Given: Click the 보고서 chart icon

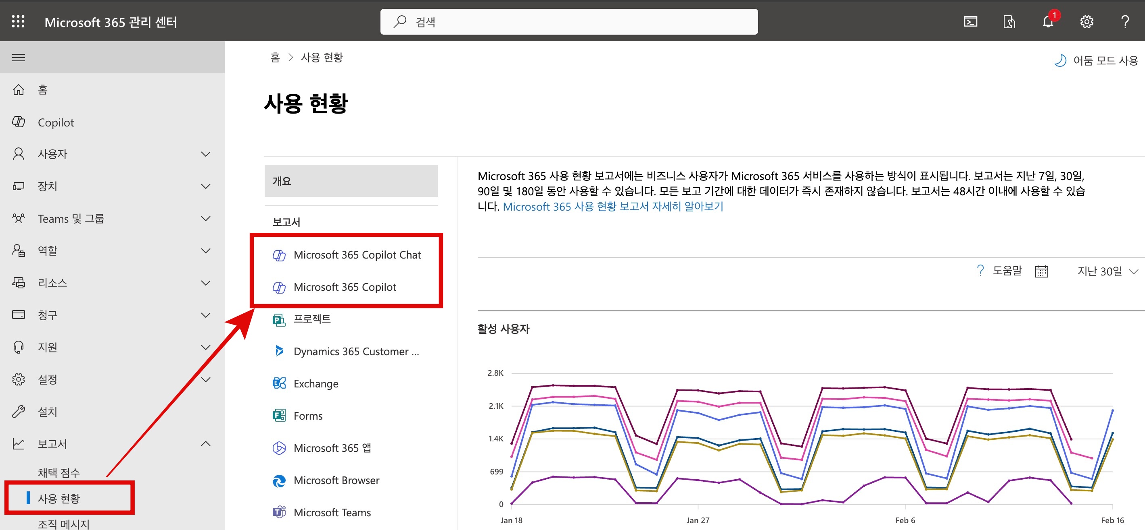Looking at the screenshot, I should coord(18,443).
